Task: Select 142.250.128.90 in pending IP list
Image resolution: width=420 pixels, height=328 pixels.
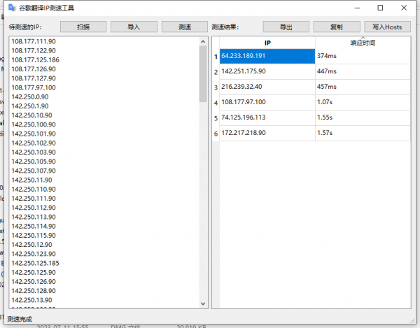Action: [x=34, y=291]
